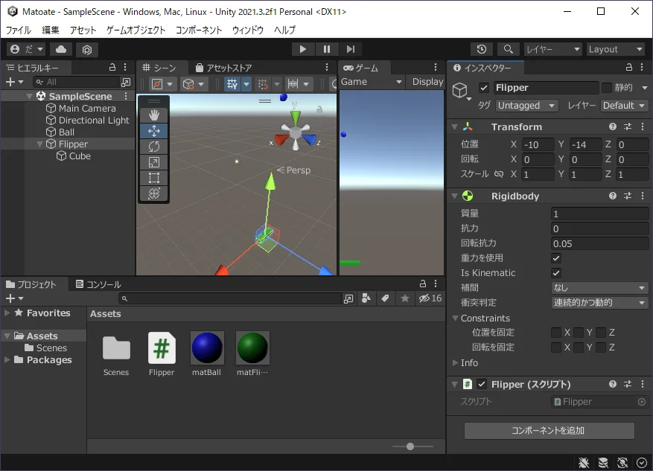Screen dimensions: 653x471
Task: Click the scene orientation gizmo
Action: [x=296, y=132]
